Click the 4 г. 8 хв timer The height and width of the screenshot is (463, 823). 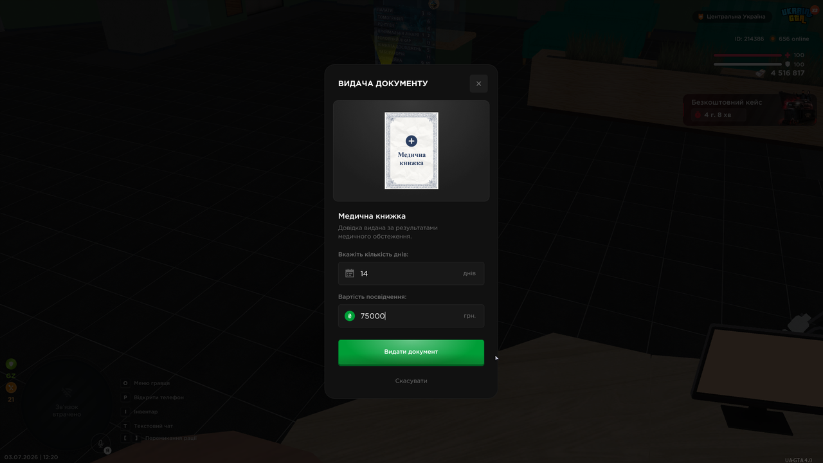(x=717, y=115)
